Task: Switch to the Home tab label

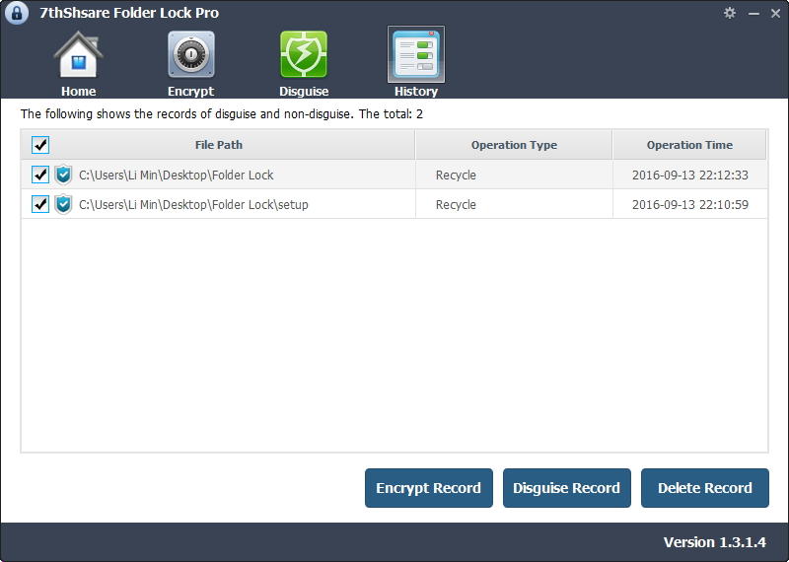Action: [x=79, y=91]
